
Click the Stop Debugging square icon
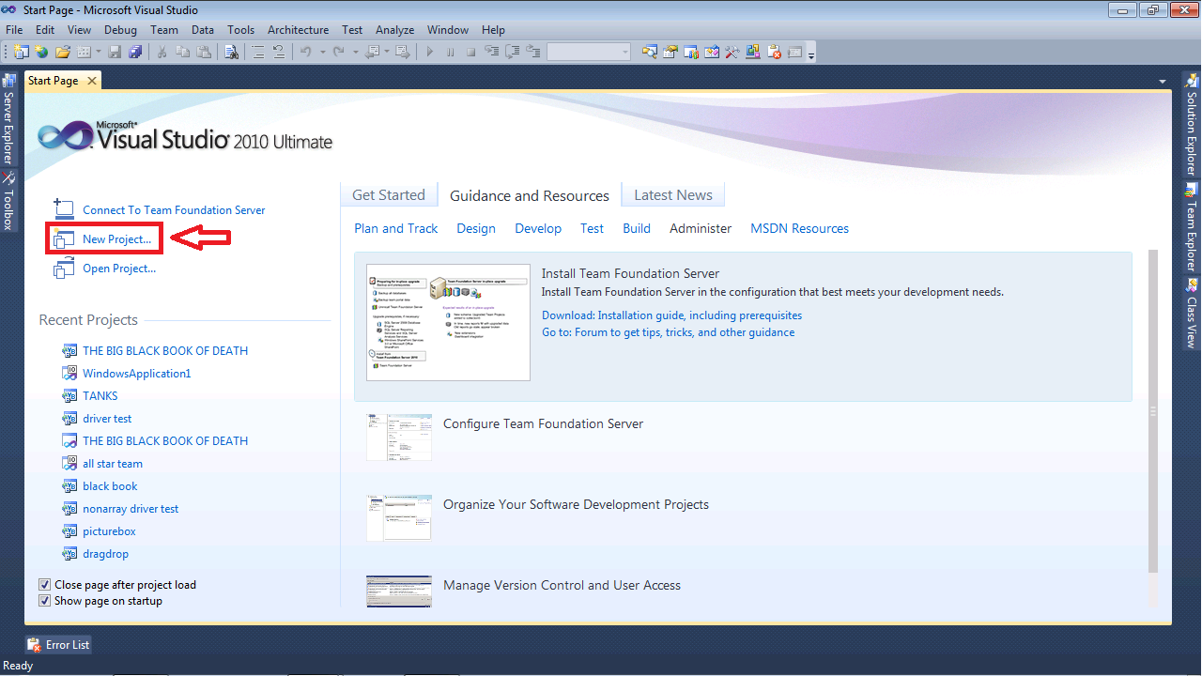click(470, 52)
